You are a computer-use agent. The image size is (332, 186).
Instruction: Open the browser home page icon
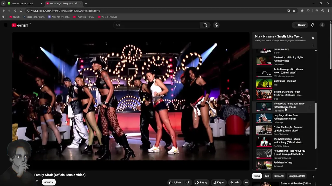(21, 11)
